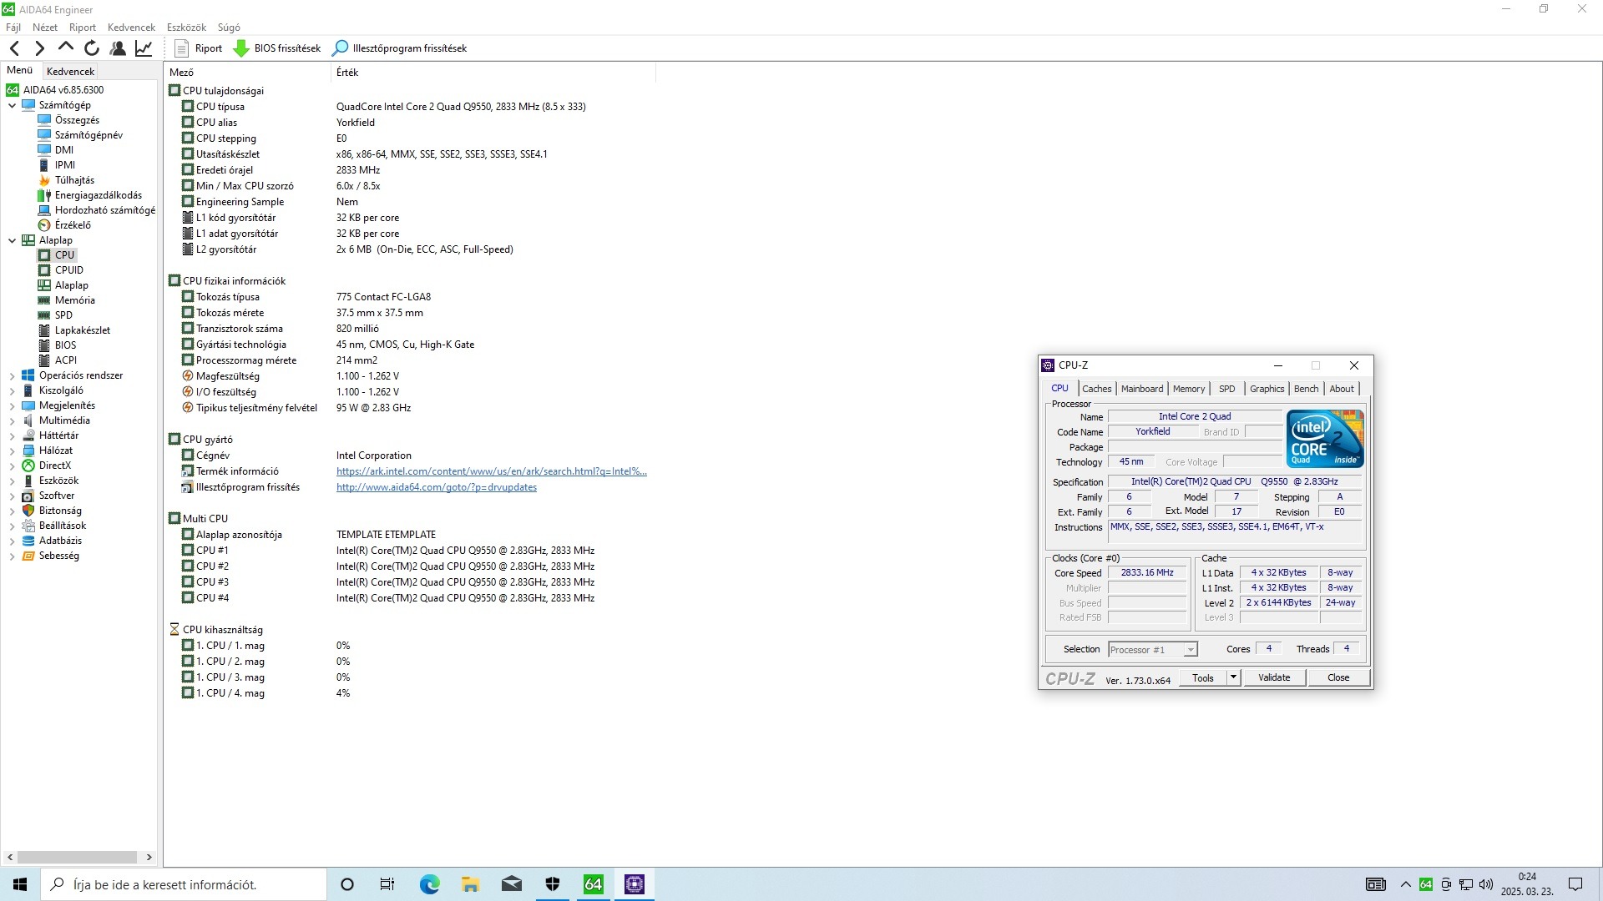Collapse the Alaplap tree node
Screen dimensions: 1603x901
12,240
